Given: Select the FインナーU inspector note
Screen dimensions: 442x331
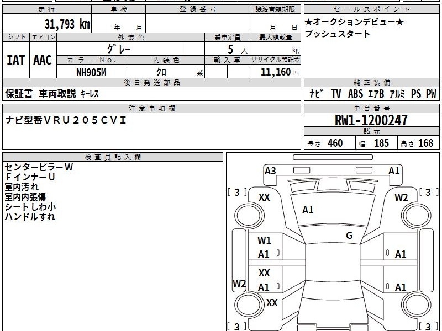Looking at the screenshot, I should click(30, 177).
